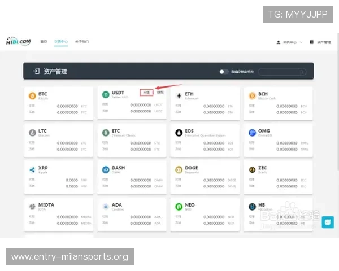Click the BTC Bitcoin coin icon
The image size is (339, 271).
tap(32, 95)
